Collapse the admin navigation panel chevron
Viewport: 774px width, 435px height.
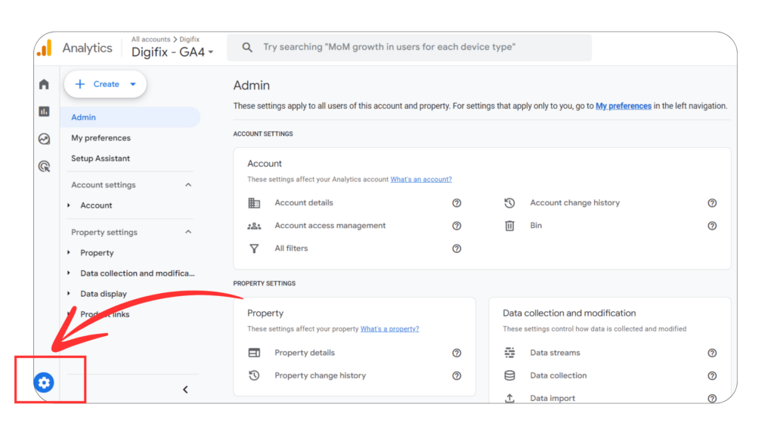coord(185,390)
